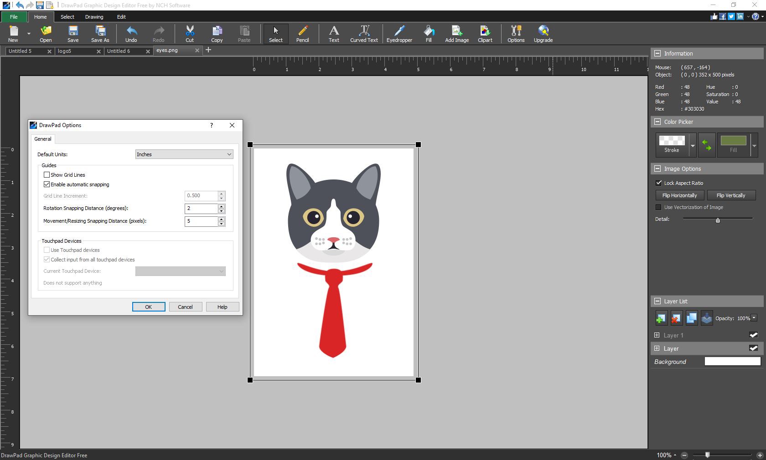Open the Default Units dropdown
This screenshot has width=766, height=460.
(x=183, y=154)
